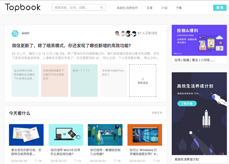The image size is (229, 164).
Task: Open title 如何使用一套键鼠控制几台电脑
Action: coord(105,152)
